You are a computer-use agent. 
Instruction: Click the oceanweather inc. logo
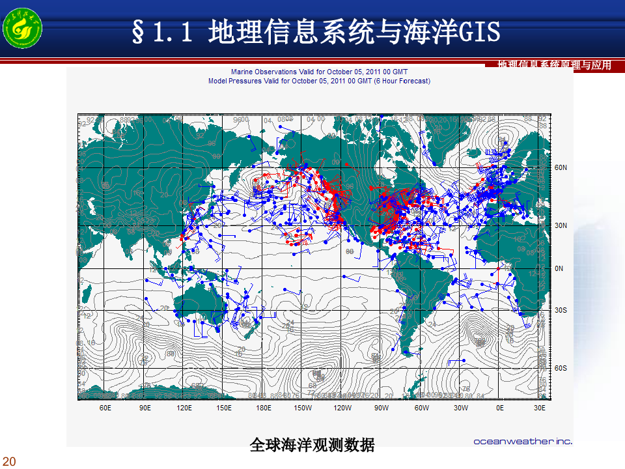[x=523, y=441]
